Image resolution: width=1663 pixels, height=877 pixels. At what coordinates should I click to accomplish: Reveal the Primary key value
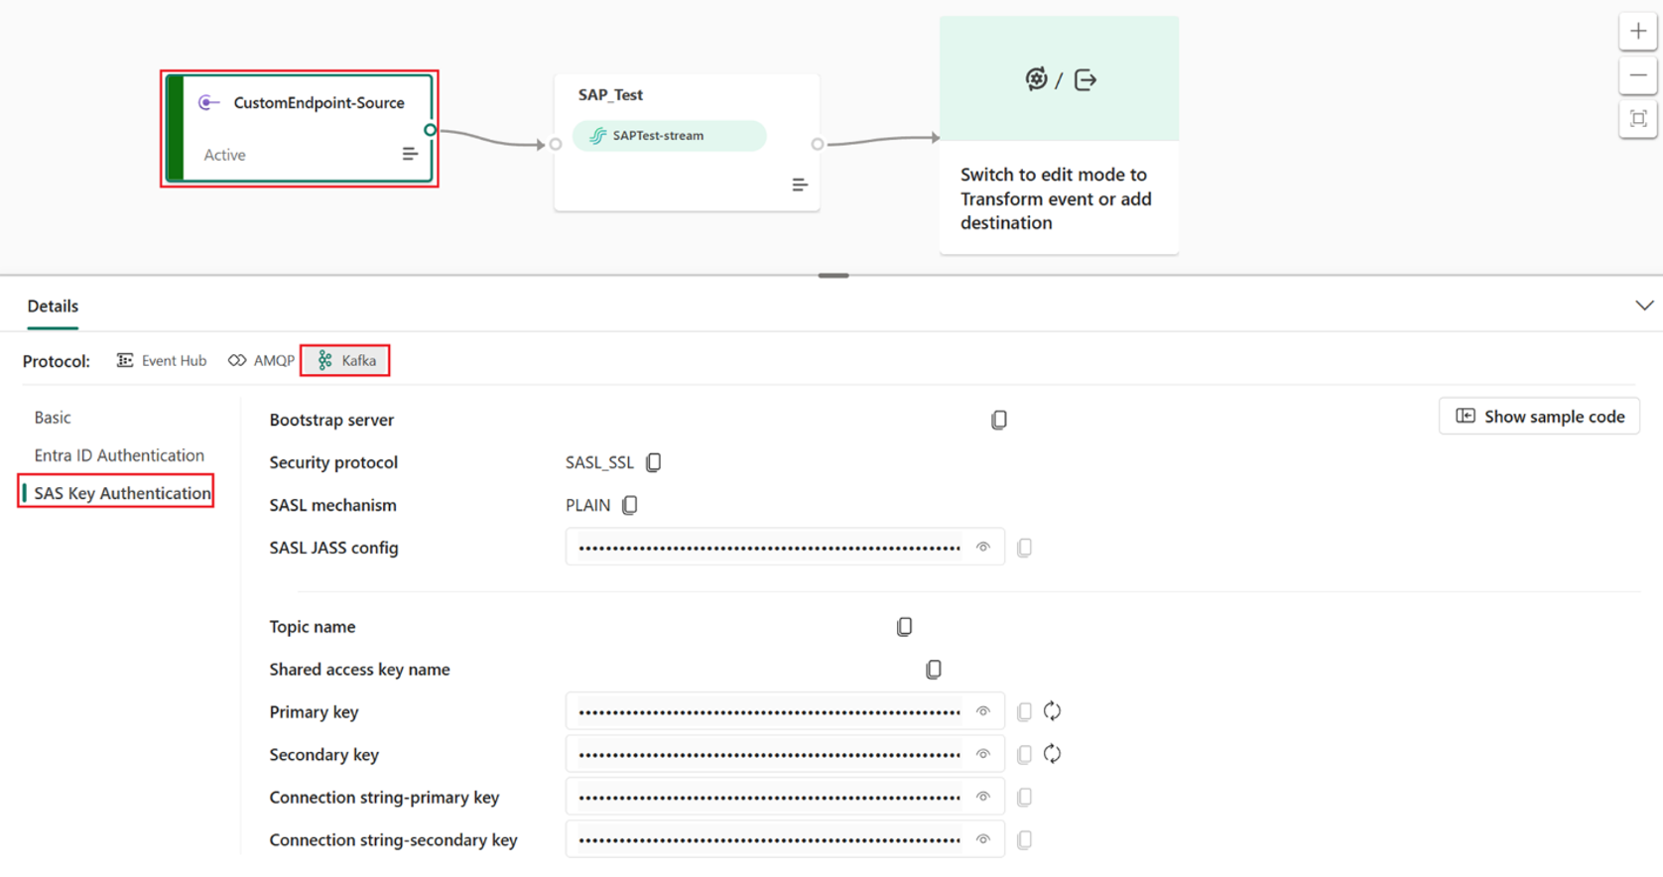(983, 711)
